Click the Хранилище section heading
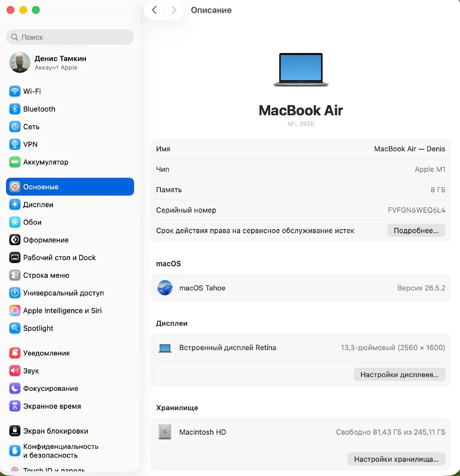Viewport: 460px width, 476px height. 177,408
